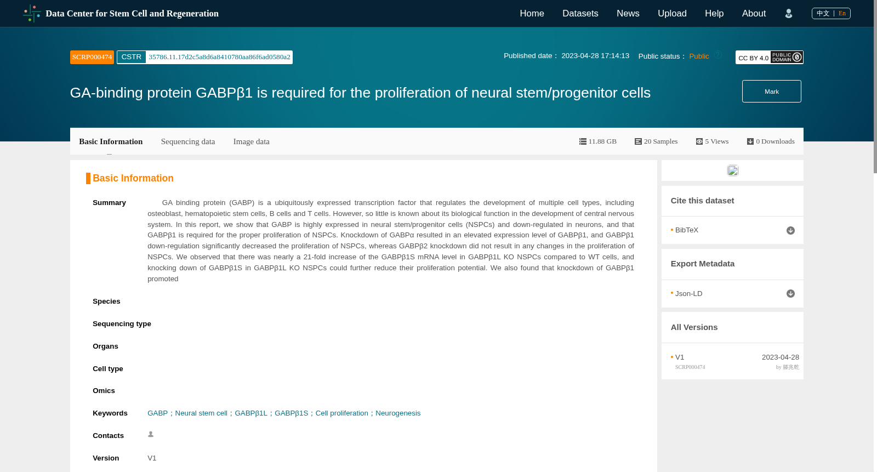Switch language to En
The height and width of the screenshot is (472, 877).
(842, 13)
